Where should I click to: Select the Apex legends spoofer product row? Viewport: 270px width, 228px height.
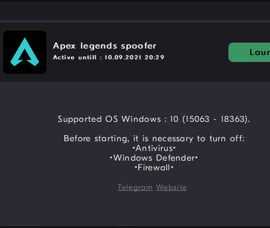[135, 52]
